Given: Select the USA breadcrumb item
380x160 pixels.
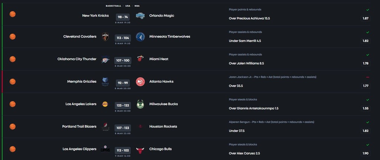Looking at the screenshot, I should click(128, 6).
